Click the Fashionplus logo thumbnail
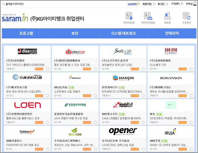198x153 pixels. click(x=27, y=132)
